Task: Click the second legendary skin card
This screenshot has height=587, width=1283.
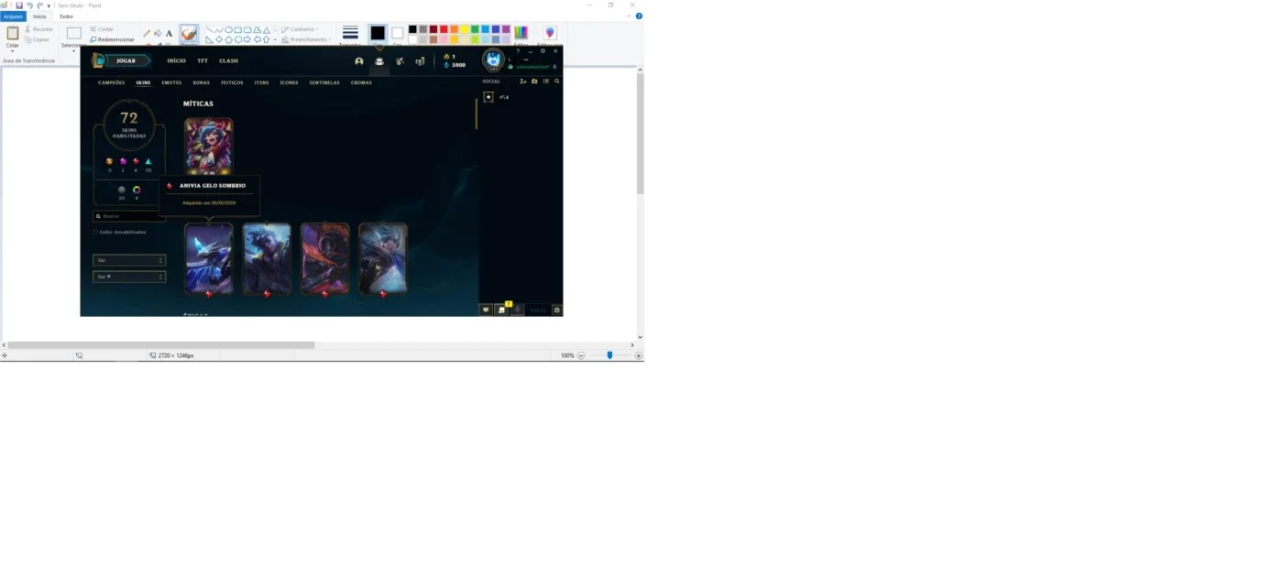Action: (267, 258)
